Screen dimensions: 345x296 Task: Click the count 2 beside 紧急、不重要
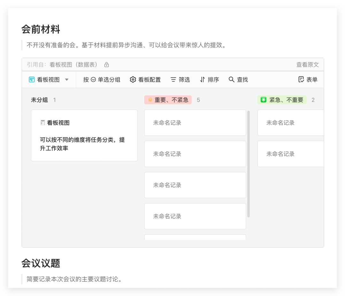click(x=313, y=100)
